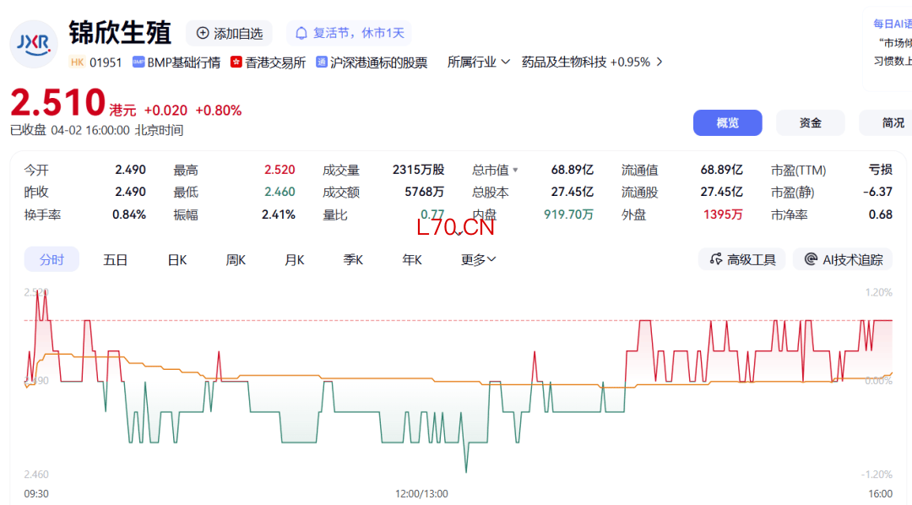Click the 概览 overview button
The image size is (912, 505).
point(727,122)
